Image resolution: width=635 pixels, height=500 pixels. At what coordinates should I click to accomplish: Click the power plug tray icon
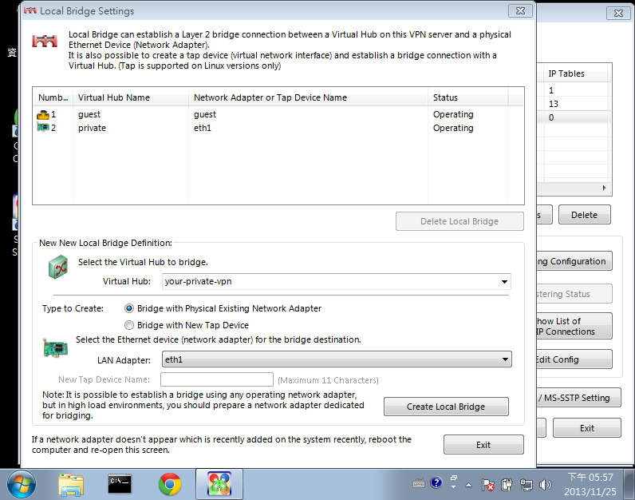click(507, 485)
